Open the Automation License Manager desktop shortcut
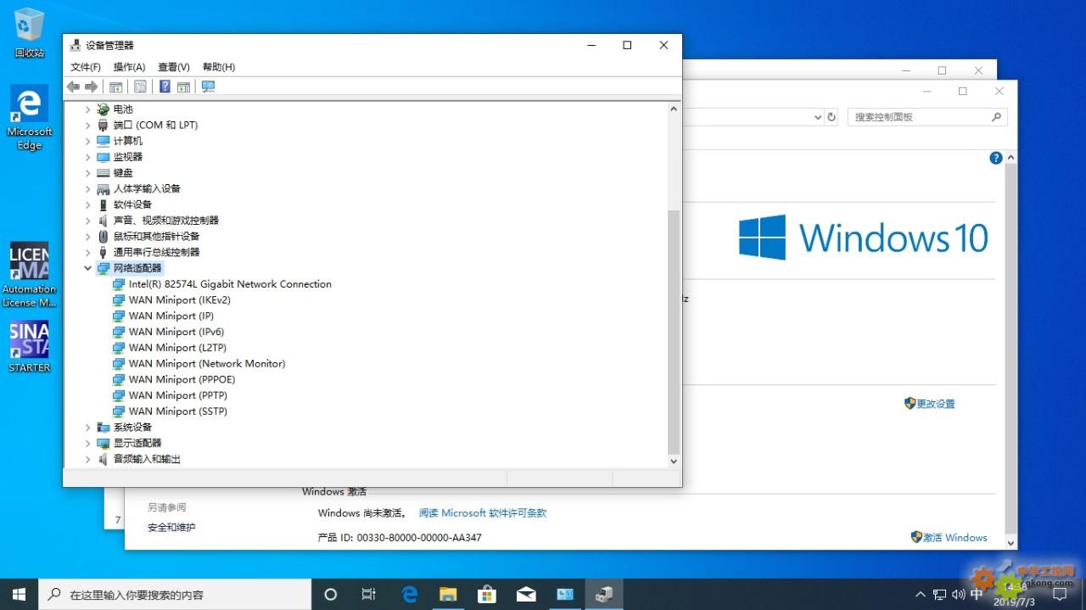The image size is (1086, 610). click(x=29, y=275)
